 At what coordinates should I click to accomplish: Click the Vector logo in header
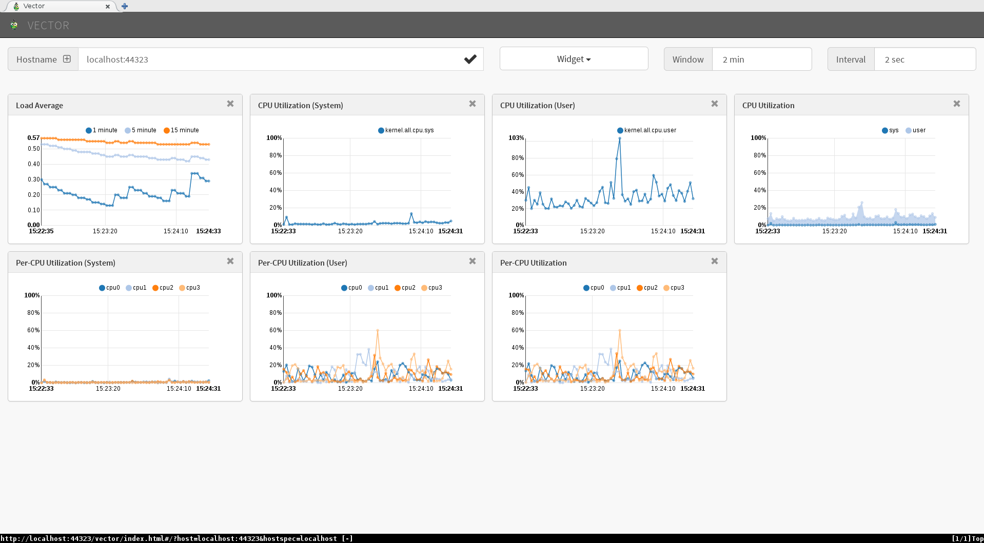14,25
